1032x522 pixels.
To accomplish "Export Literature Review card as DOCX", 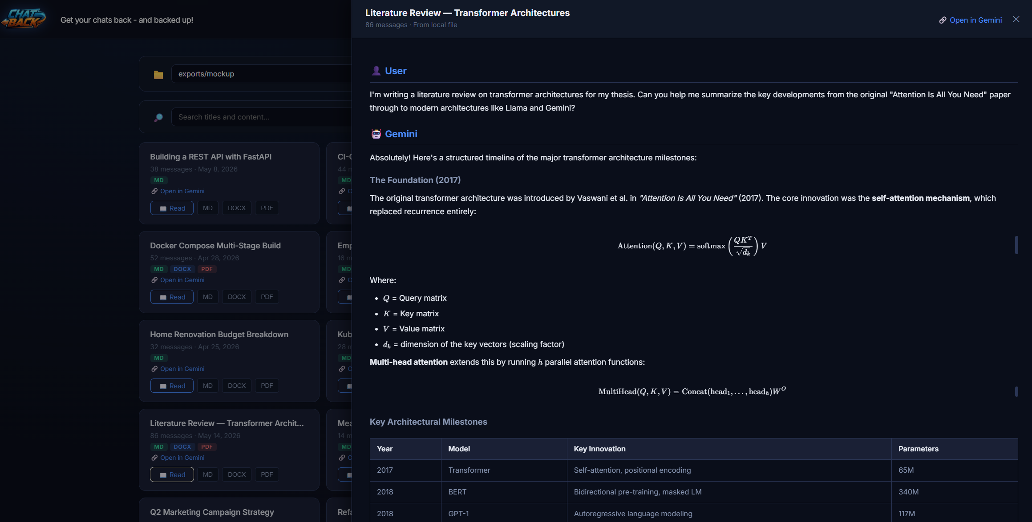I will pyautogui.click(x=237, y=474).
